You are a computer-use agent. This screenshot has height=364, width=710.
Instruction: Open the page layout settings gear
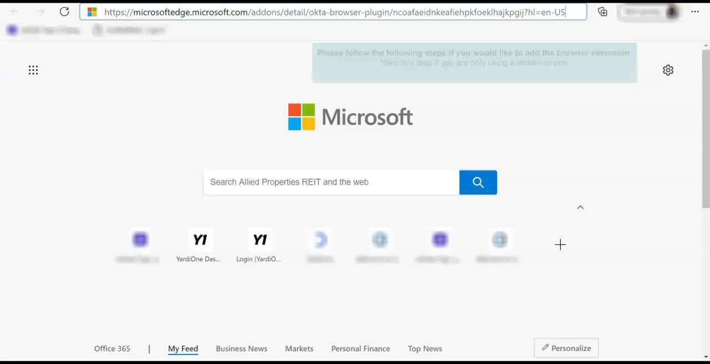coord(668,70)
